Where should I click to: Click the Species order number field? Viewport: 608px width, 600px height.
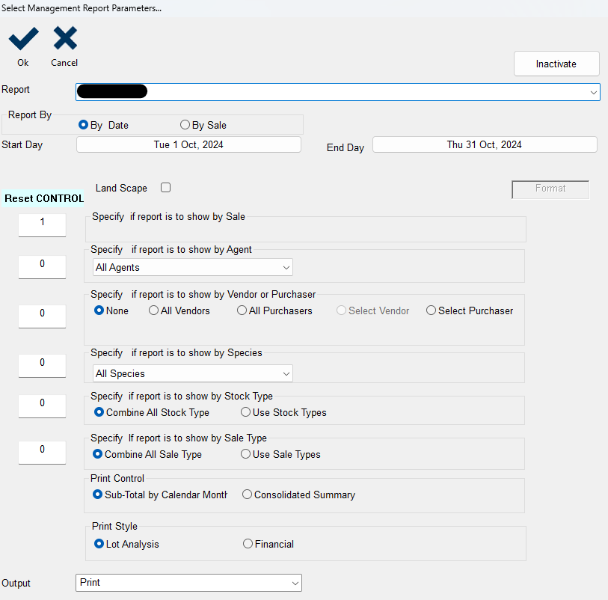point(43,365)
